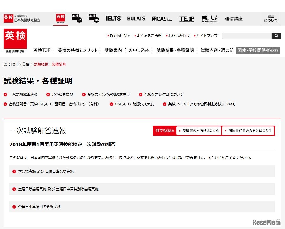Expand the 土曜日準会場実施 answers section
Viewport: 285px width, 229px height.
(56, 189)
